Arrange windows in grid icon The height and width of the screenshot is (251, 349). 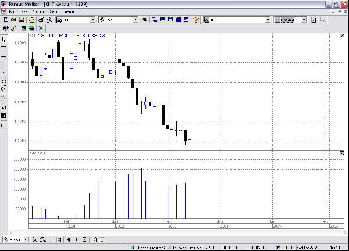179,20
